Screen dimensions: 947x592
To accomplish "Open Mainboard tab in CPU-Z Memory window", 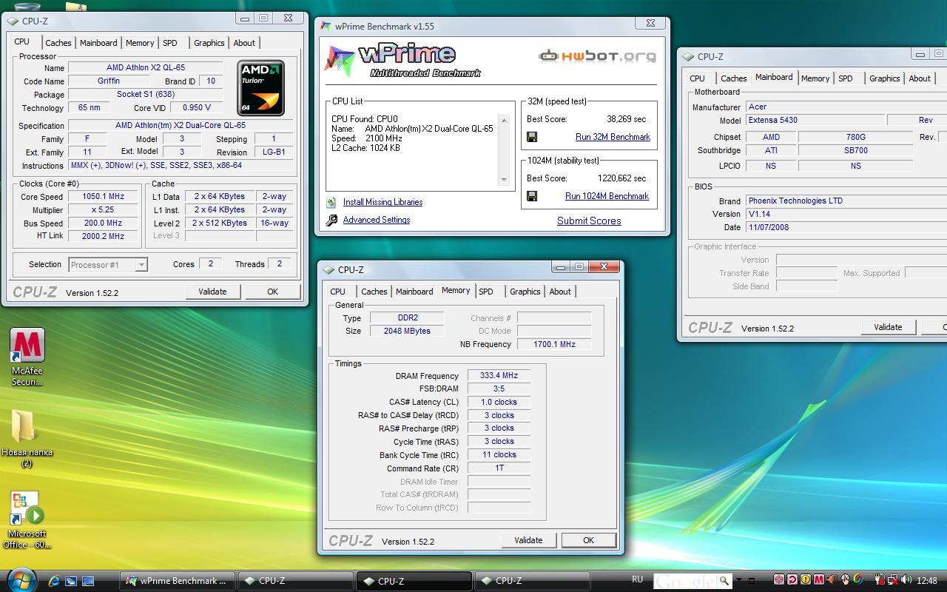I will [414, 292].
